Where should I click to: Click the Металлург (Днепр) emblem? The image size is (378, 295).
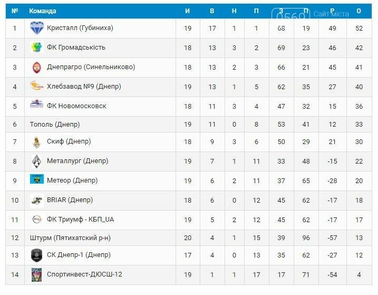(37, 161)
